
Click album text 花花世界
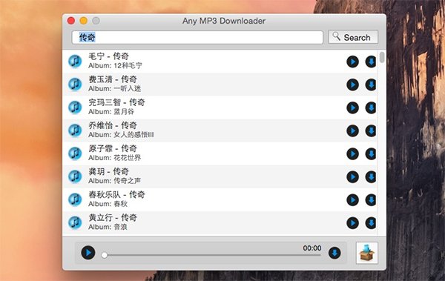[x=127, y=157]
